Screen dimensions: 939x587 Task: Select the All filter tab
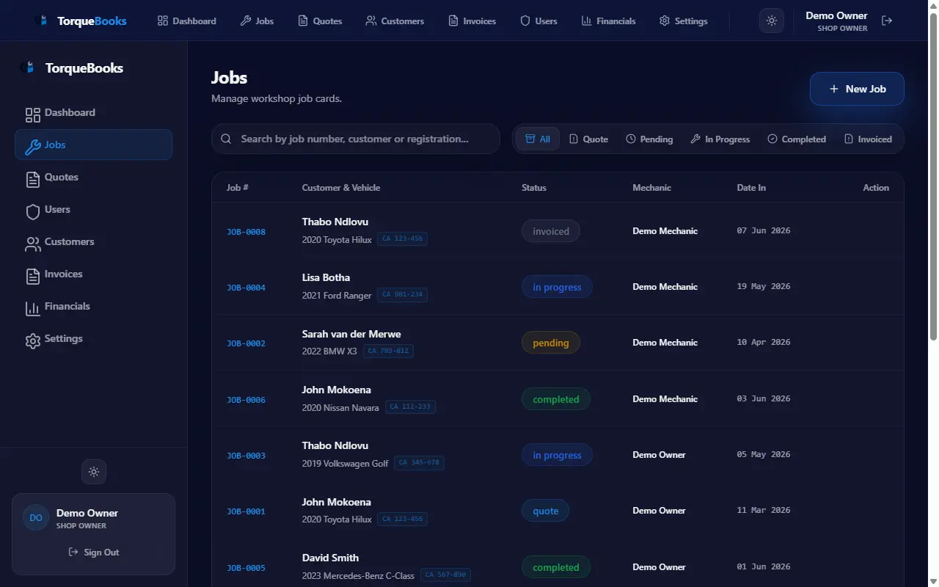click(538, 139)
